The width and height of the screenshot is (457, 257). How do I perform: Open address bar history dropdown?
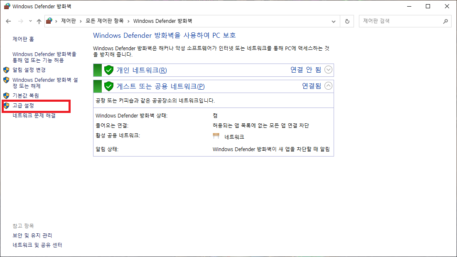pyautogui.click(x=334, y=21)
